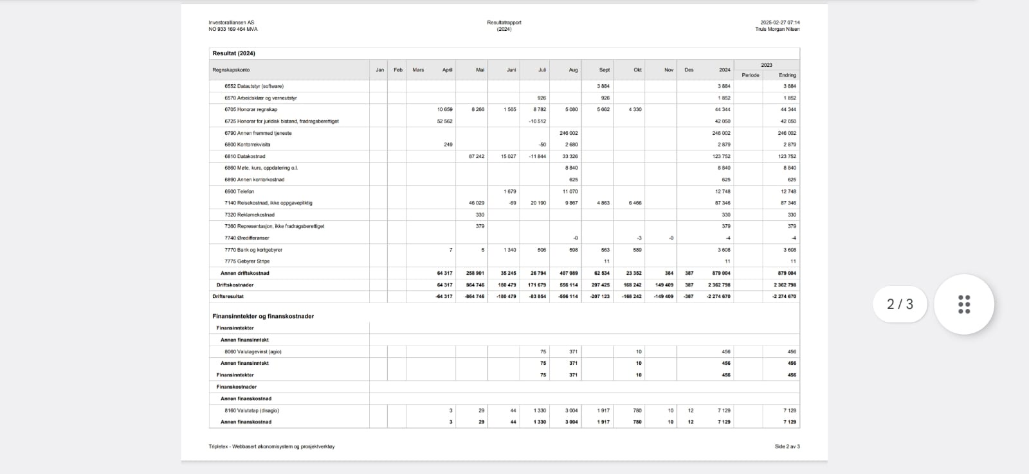
Task: Click the 2 / 3 page indicator
Action: 900,304
